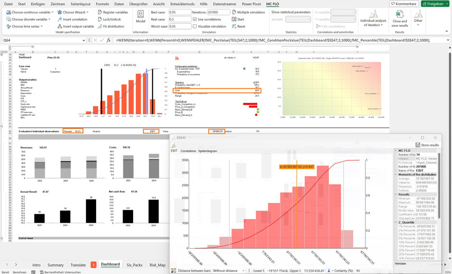Switch to the Formeln ribbon tab
Screen dimensions: 452x274
pyautogui.click(x=102, y=4)
